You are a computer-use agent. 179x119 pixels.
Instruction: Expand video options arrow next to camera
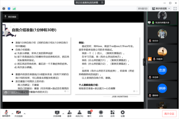[25, 114]
